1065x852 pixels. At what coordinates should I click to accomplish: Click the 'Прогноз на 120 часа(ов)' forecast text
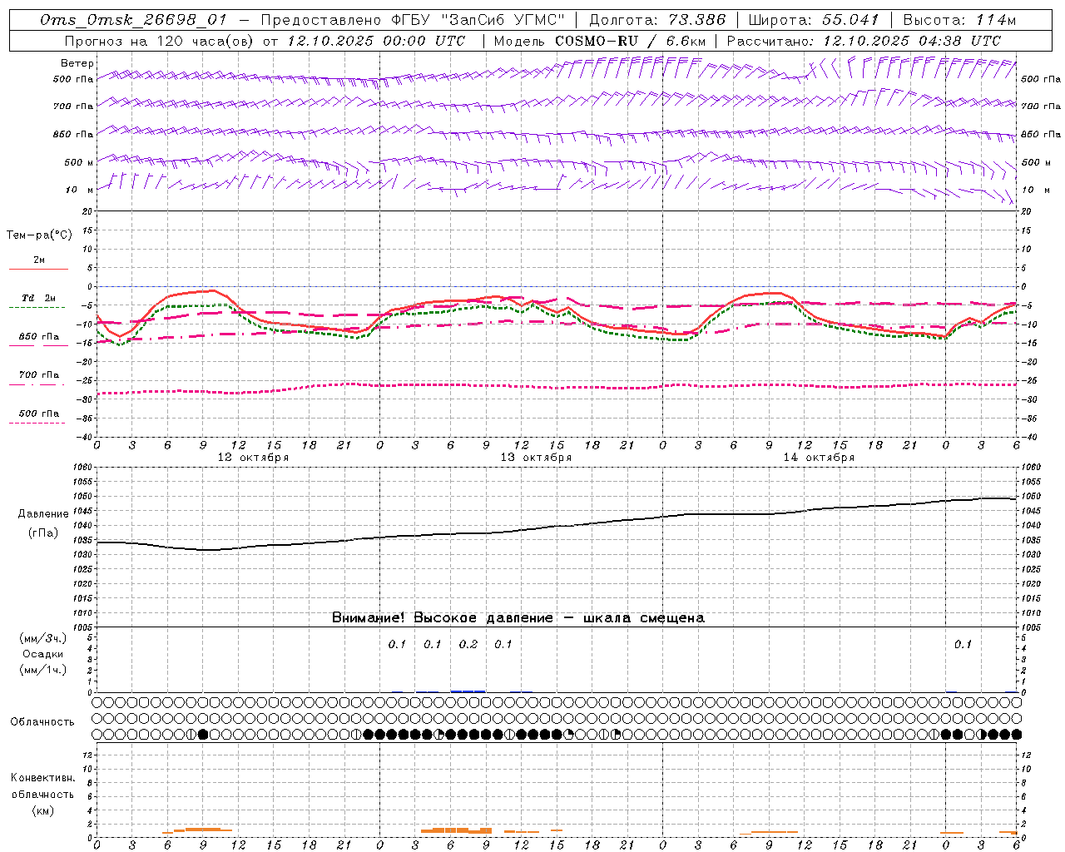point(160,41)
